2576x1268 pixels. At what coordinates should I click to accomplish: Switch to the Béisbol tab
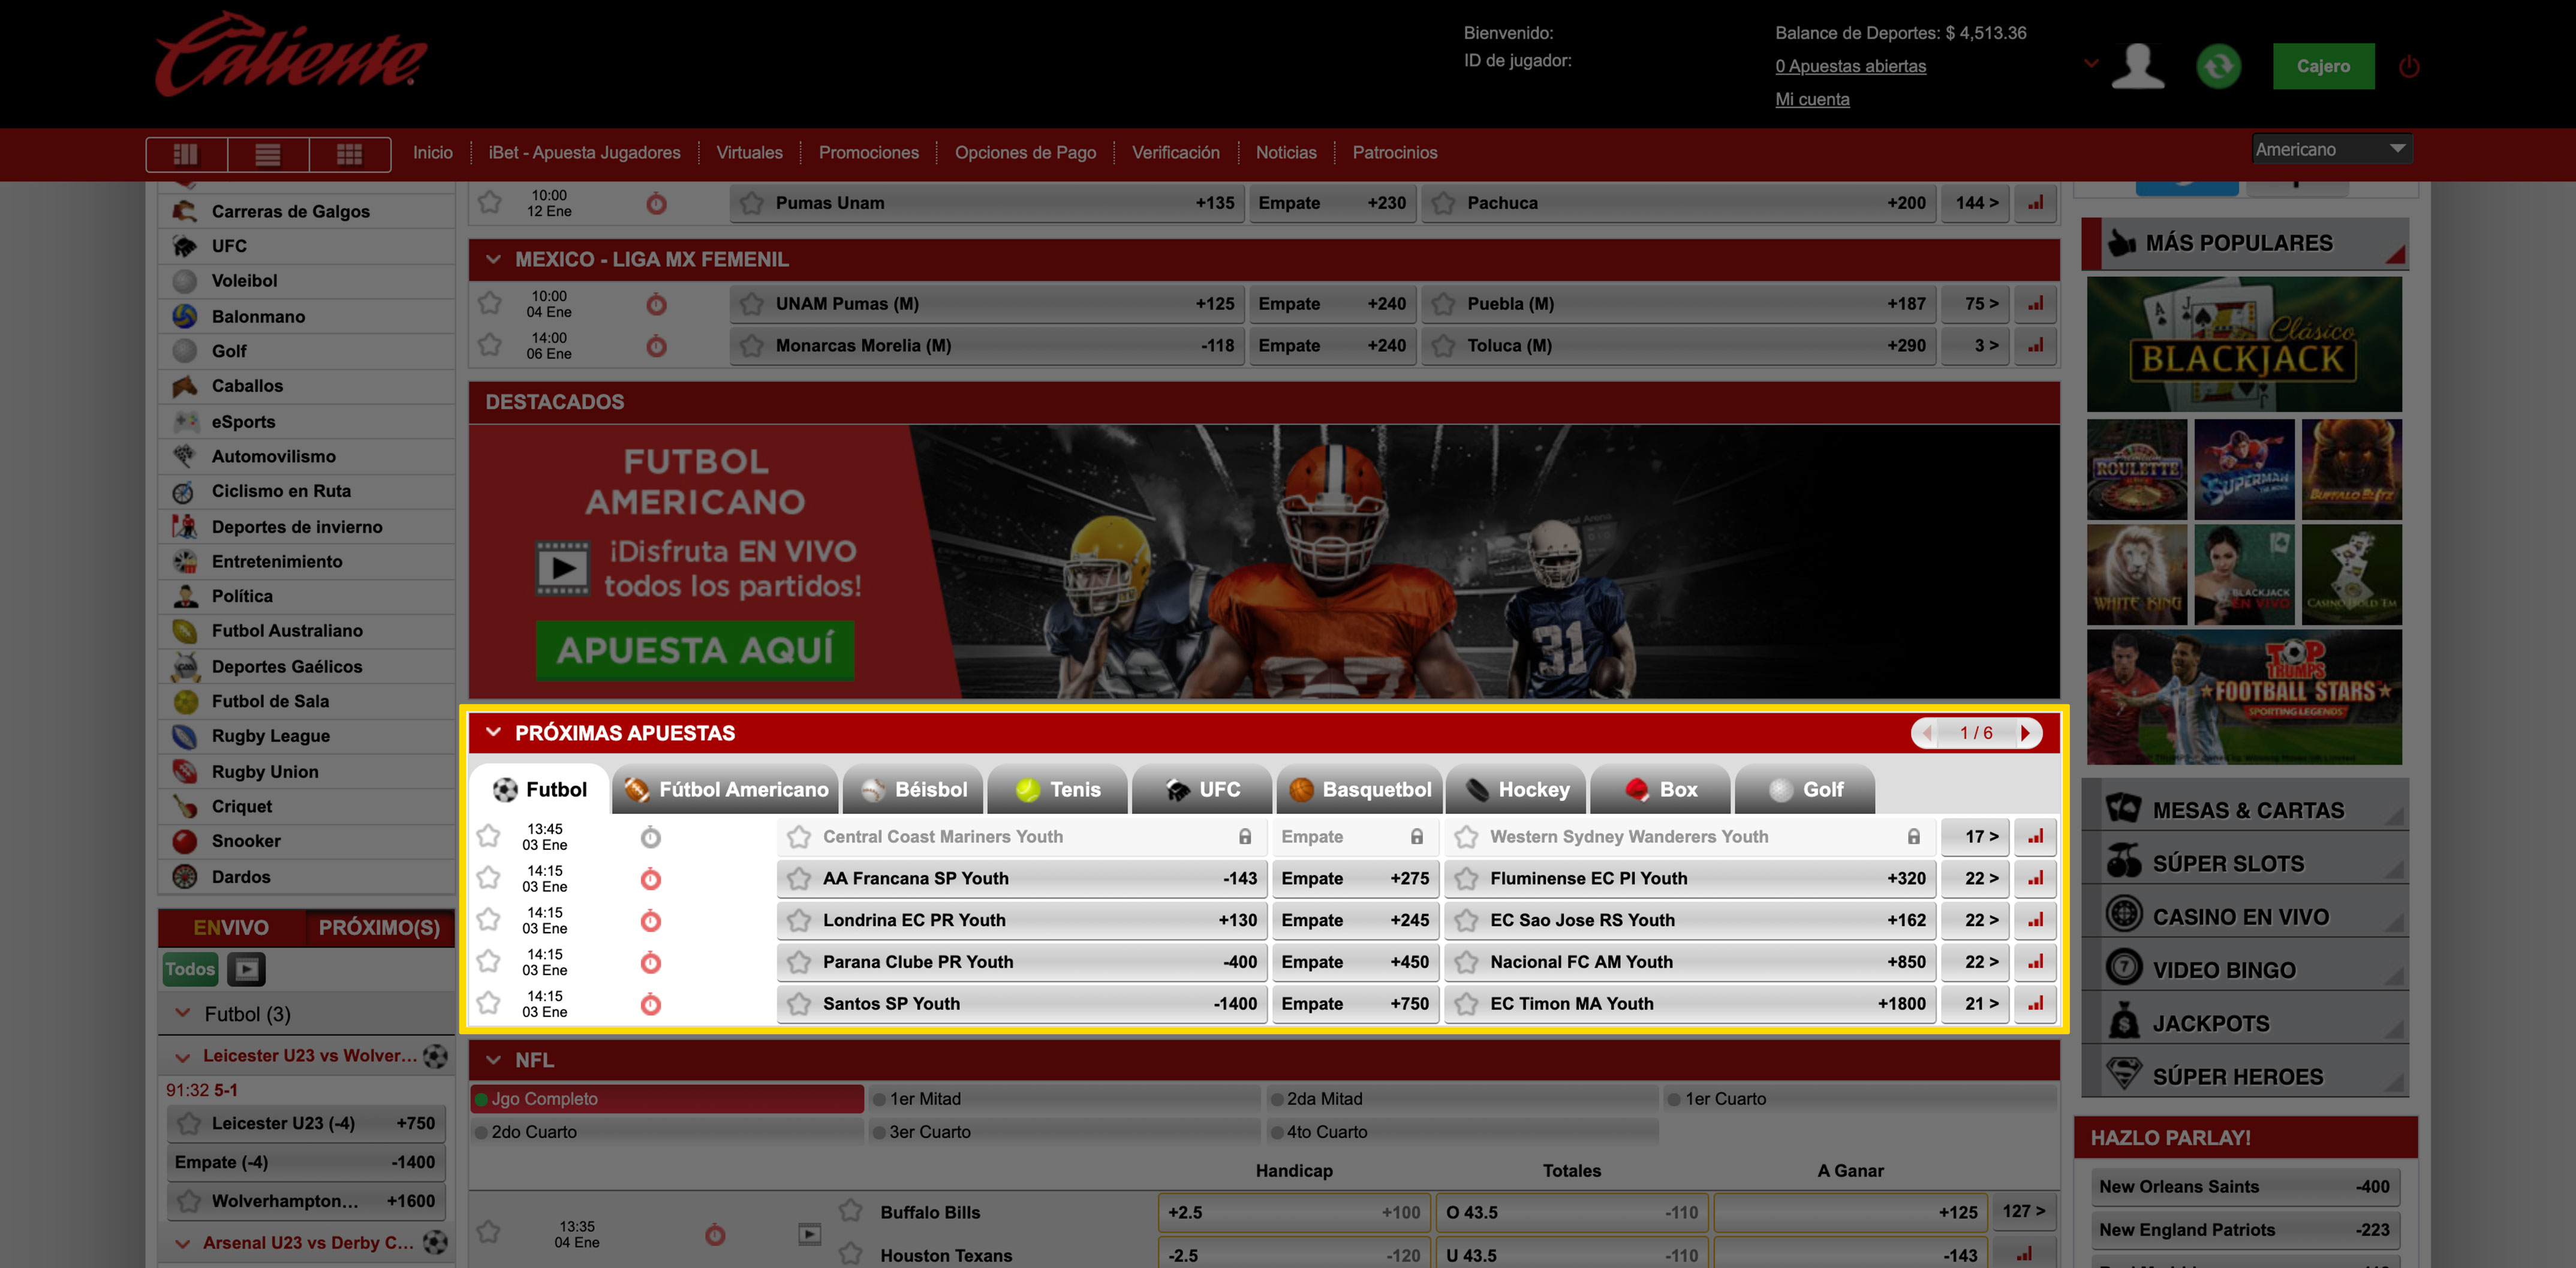point(913,789)
